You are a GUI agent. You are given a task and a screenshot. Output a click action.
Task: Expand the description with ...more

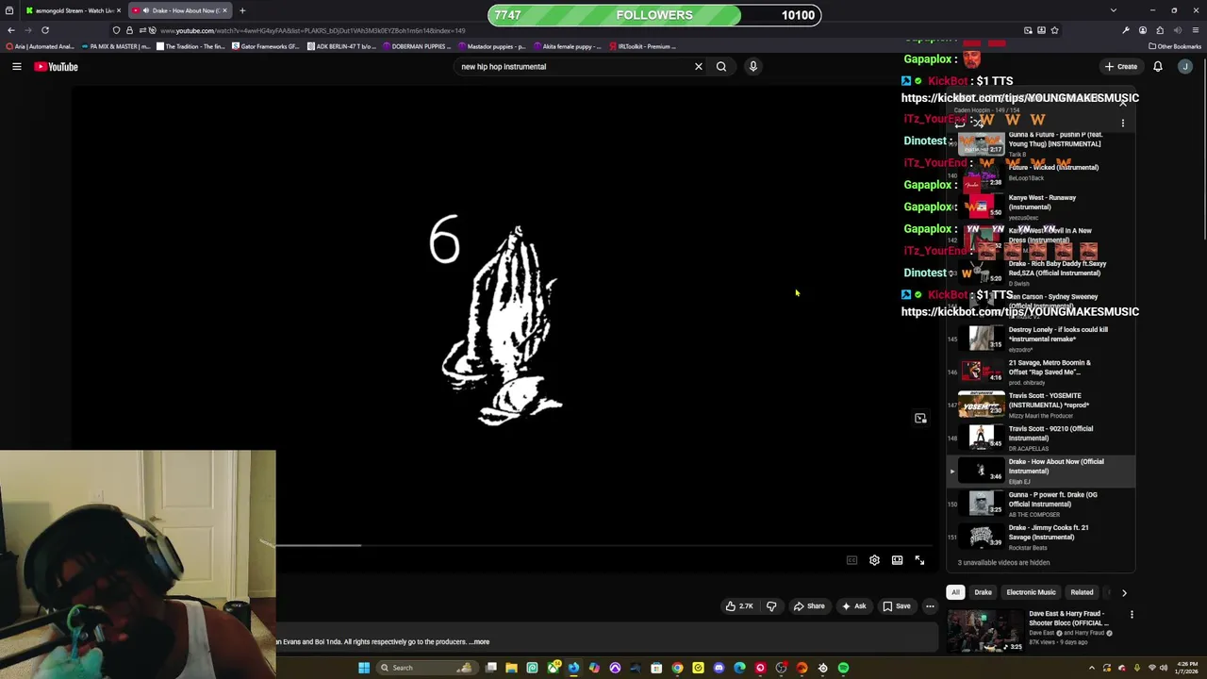480,642
